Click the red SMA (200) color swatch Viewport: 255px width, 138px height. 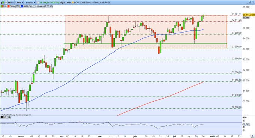point(9,6)
